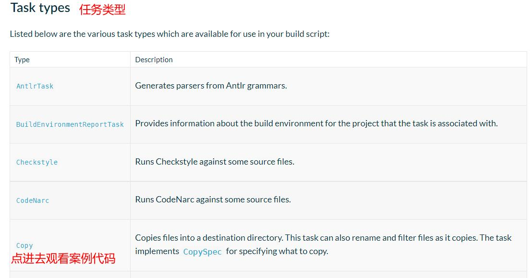Click the Type column header
The image size is (531, 278).
tap(22, 60)
